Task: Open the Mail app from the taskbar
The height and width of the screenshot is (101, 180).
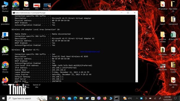Action: click(x=69, y=98)
